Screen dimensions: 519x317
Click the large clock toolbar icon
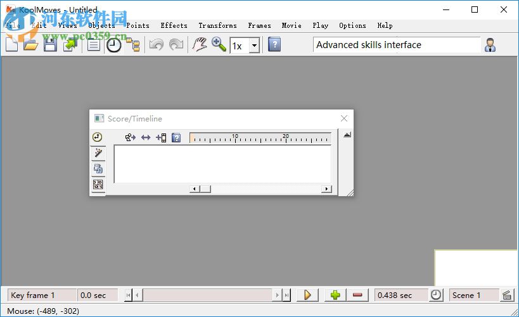click(x=113, y=45)
